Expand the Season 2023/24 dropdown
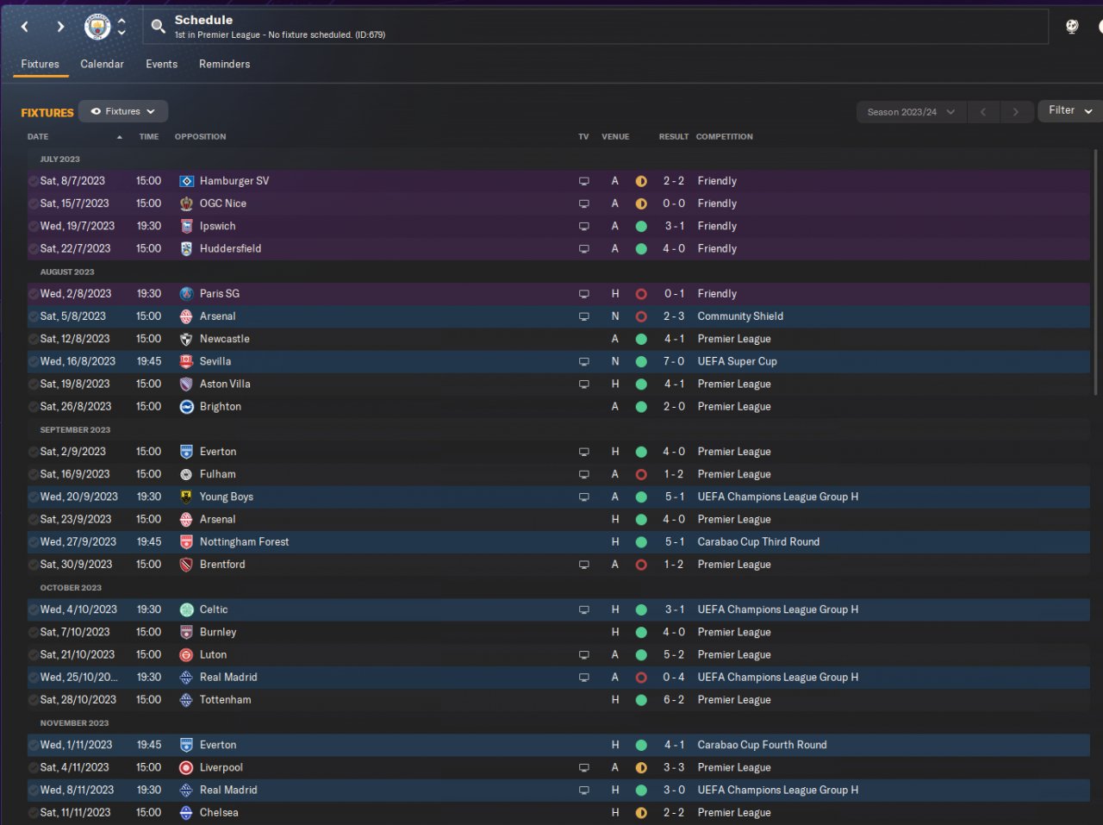 [x=910, y=112]
